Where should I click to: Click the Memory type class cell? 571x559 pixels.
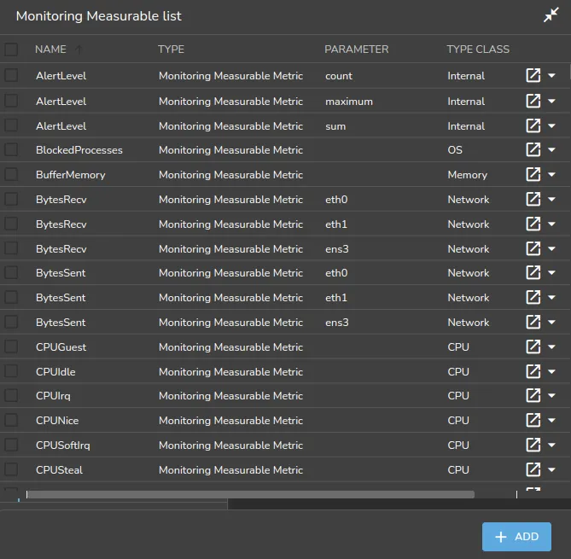point(467,175)
